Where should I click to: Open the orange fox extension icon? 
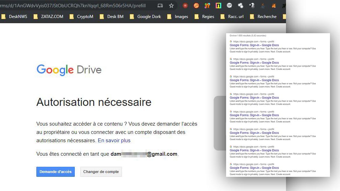[x=274, y=6]
